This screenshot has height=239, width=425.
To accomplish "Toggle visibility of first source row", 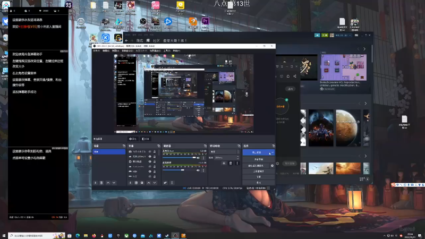I will [x=150, y=152].
